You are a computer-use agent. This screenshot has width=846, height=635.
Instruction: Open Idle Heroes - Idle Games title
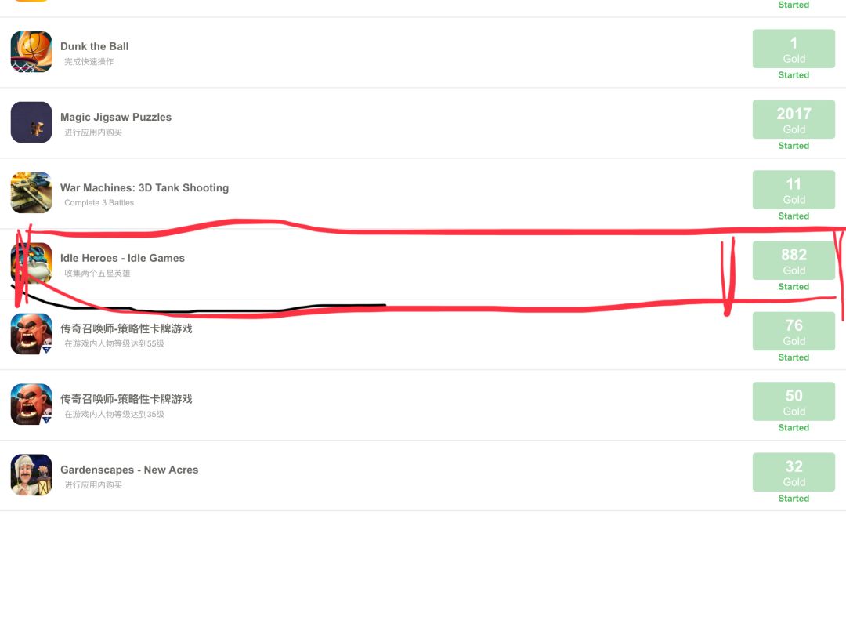[122, 258]
